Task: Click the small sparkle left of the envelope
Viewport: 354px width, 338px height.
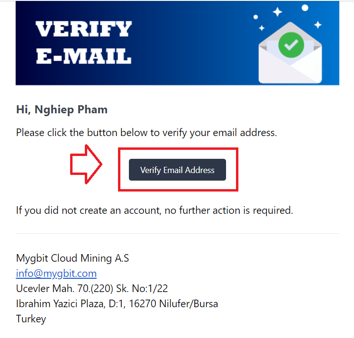Action: pyautogui.click(x=262, y=28)
